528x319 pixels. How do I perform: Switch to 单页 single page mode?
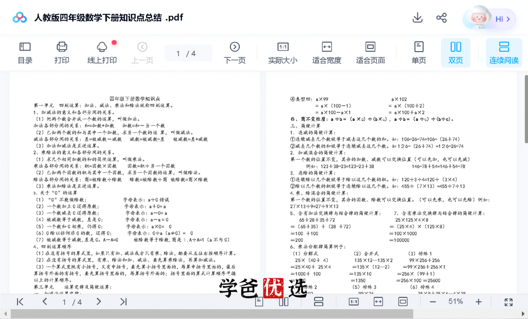(x=419, y=53)
